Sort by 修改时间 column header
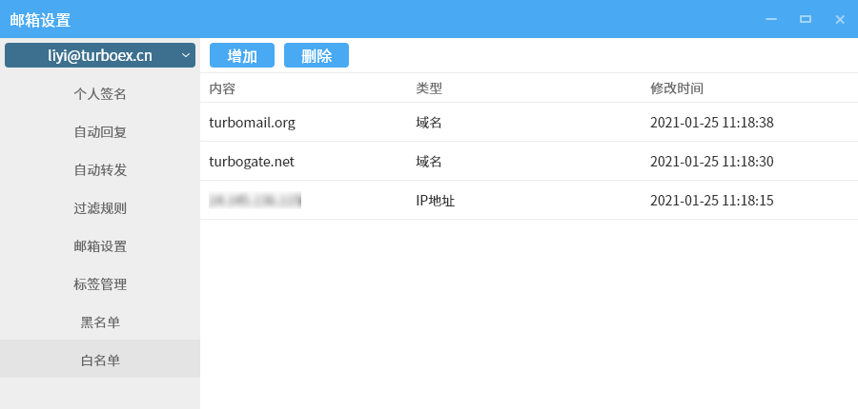This screenshot has height=409, width=858. click(677, 88)
